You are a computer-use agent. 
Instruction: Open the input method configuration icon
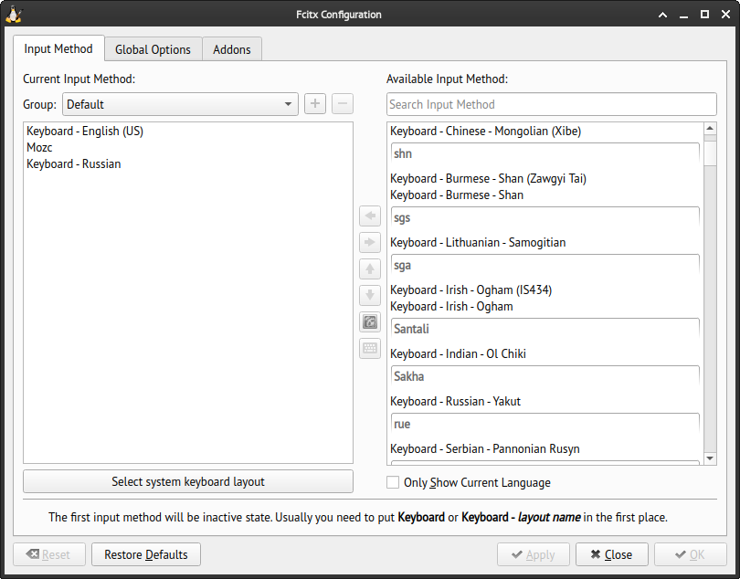coord(369,321)
